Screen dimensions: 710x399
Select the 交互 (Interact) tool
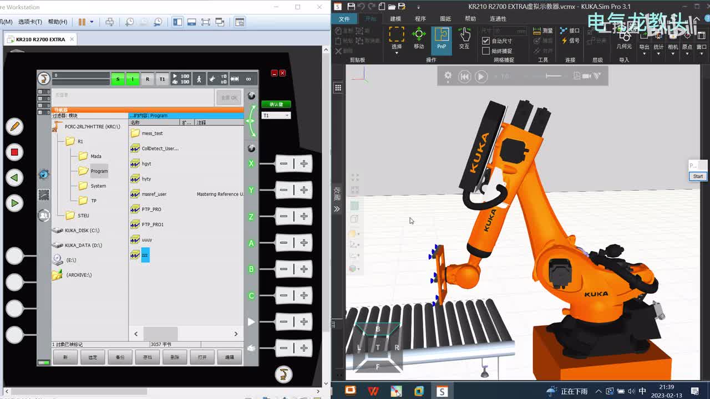464,38
